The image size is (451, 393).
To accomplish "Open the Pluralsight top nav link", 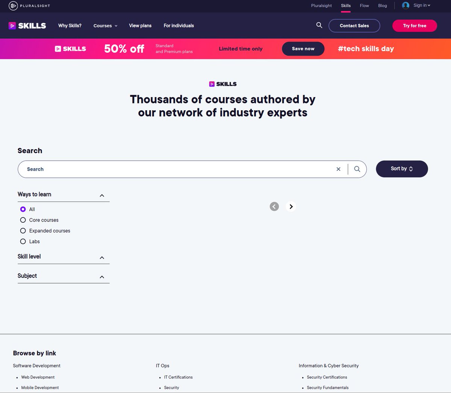I will pos(321,6).
